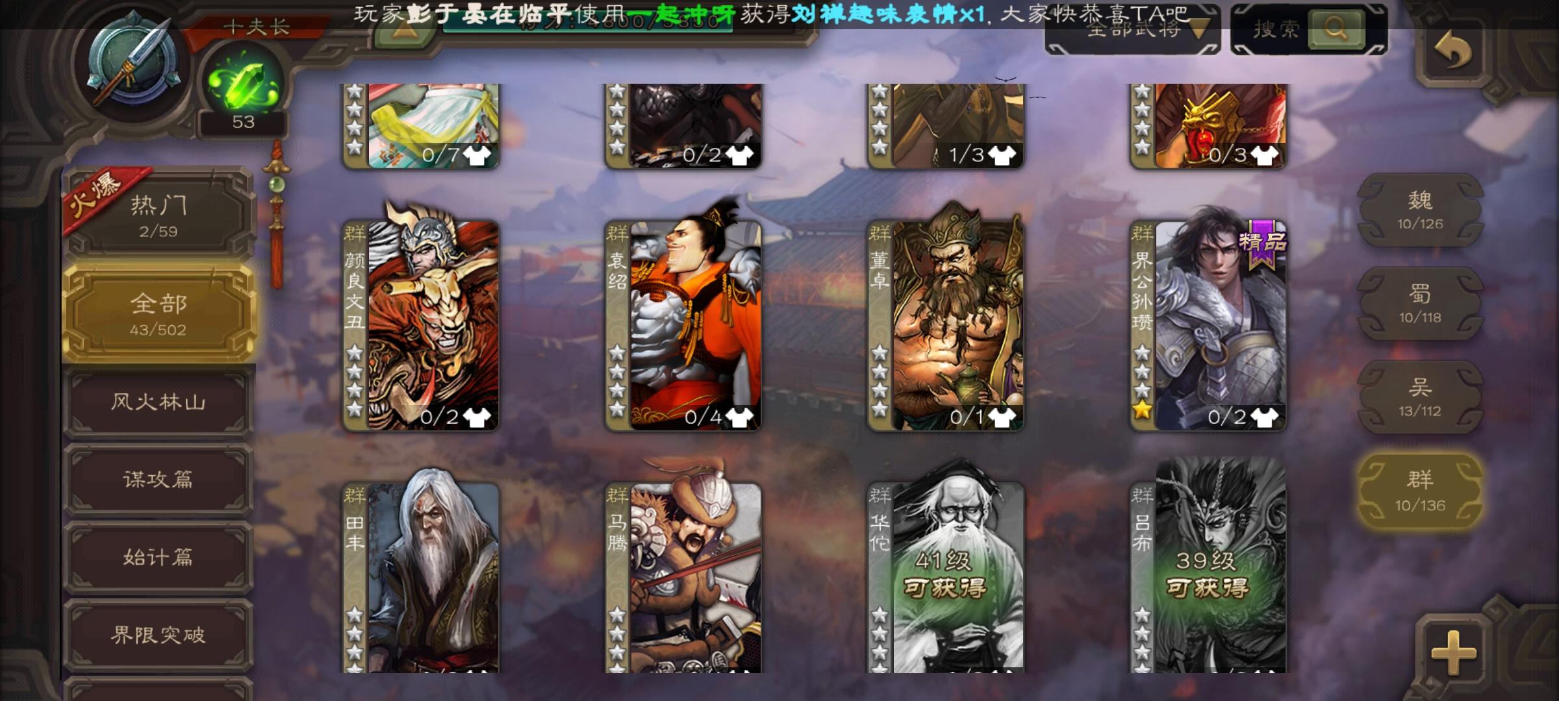Select the 热门 category tab
This screenshot has height=701, width=1559.
[x=158, y=215]
